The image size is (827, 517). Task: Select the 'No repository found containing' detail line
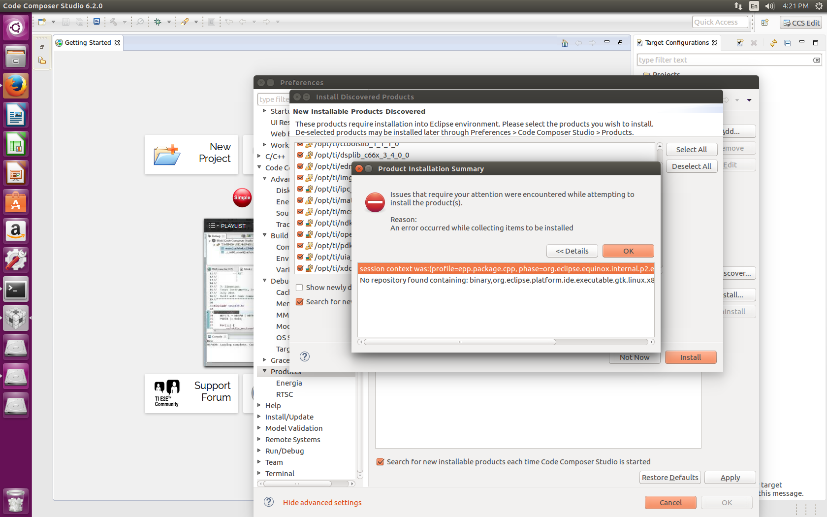(x=506, y=280)
